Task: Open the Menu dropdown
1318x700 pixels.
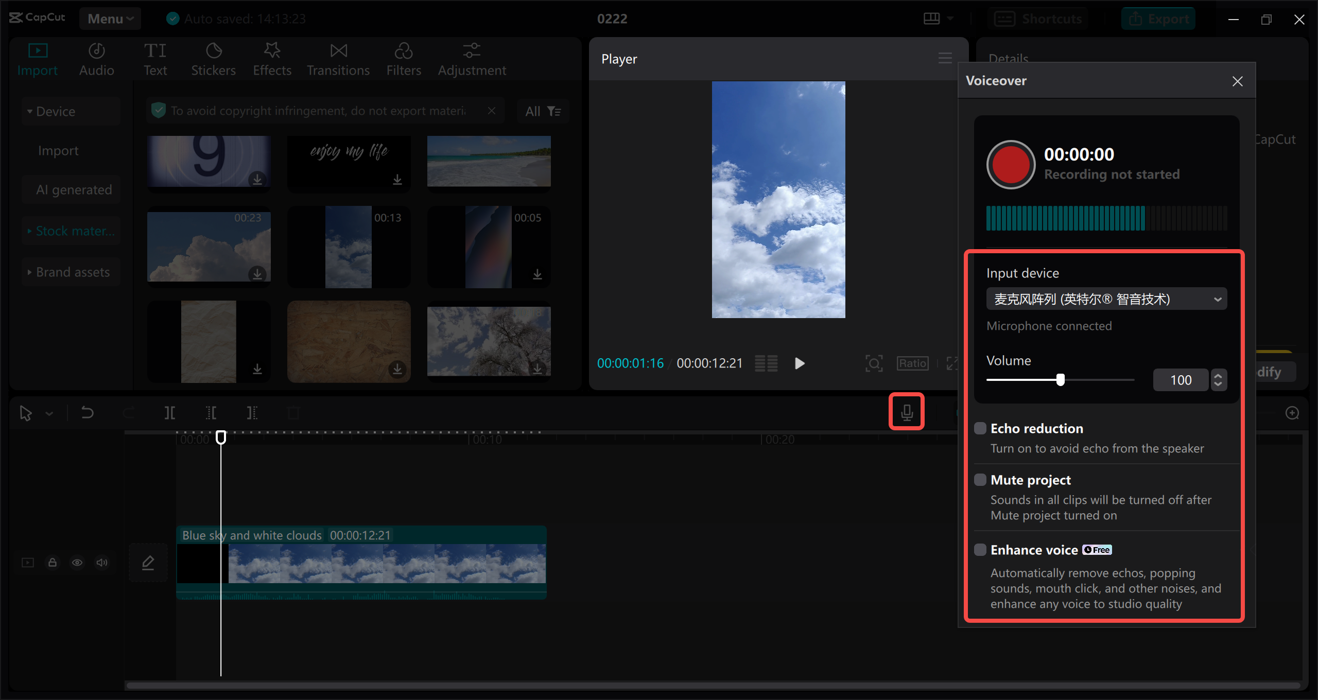Action: click(x=110, y=19)
